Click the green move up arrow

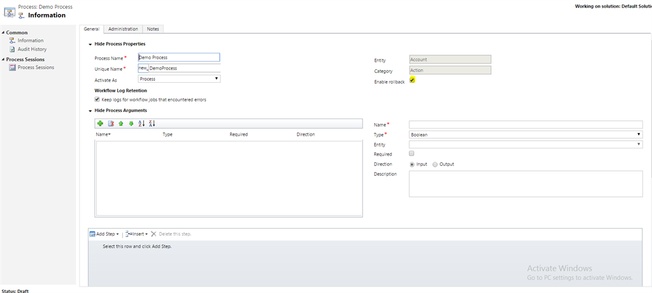121,124
